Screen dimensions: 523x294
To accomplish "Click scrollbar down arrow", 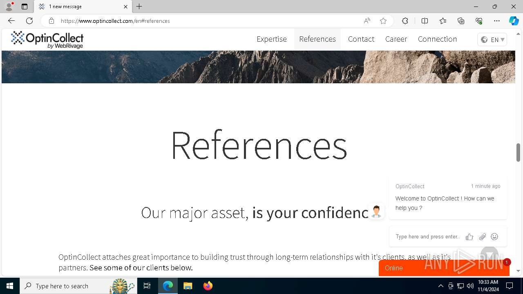I will coord(519,271).
